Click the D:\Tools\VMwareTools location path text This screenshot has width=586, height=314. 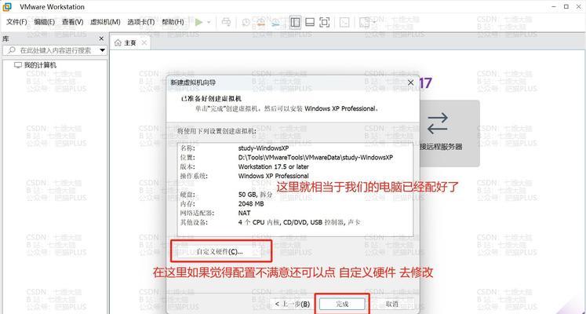click(316, 157)
